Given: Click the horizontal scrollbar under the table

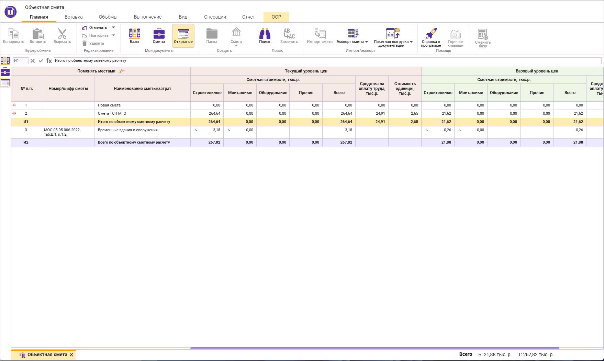Looking at the screenshot, I should click(374, 348).
